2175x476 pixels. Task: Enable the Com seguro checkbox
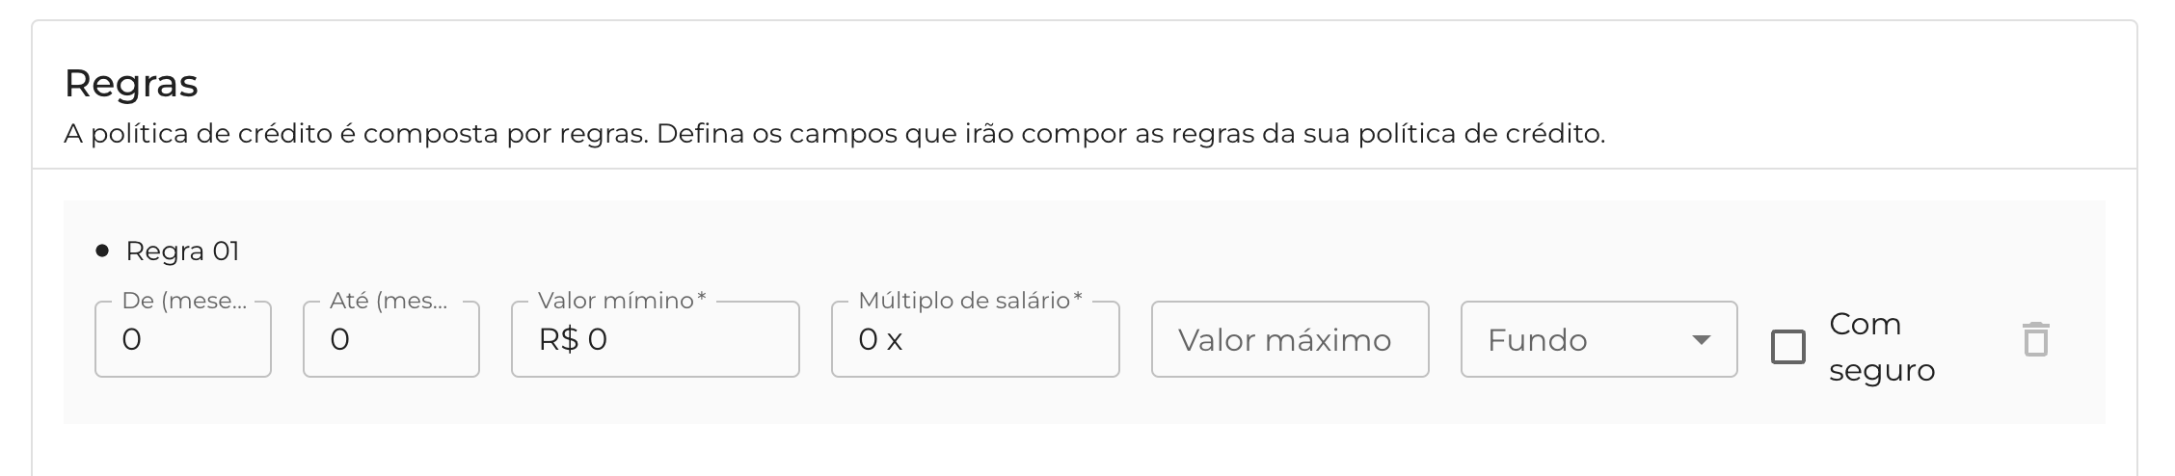click(x=1788, y=347)
